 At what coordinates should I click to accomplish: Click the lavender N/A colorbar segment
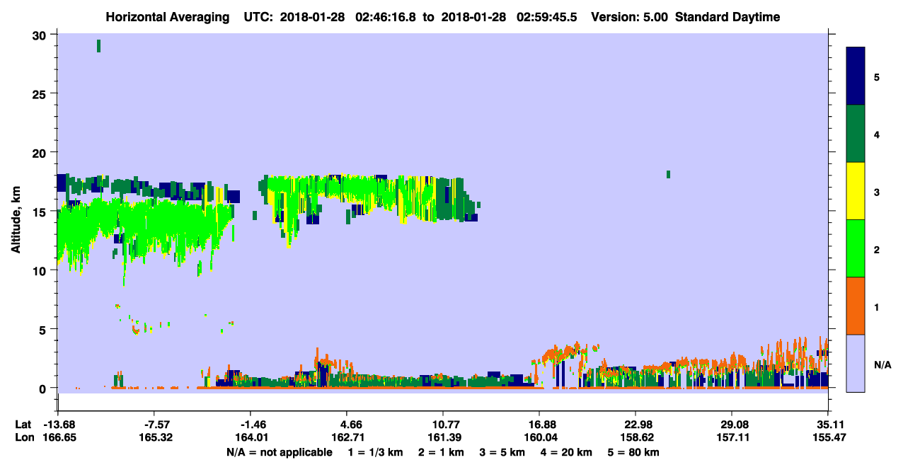(856, 363)
